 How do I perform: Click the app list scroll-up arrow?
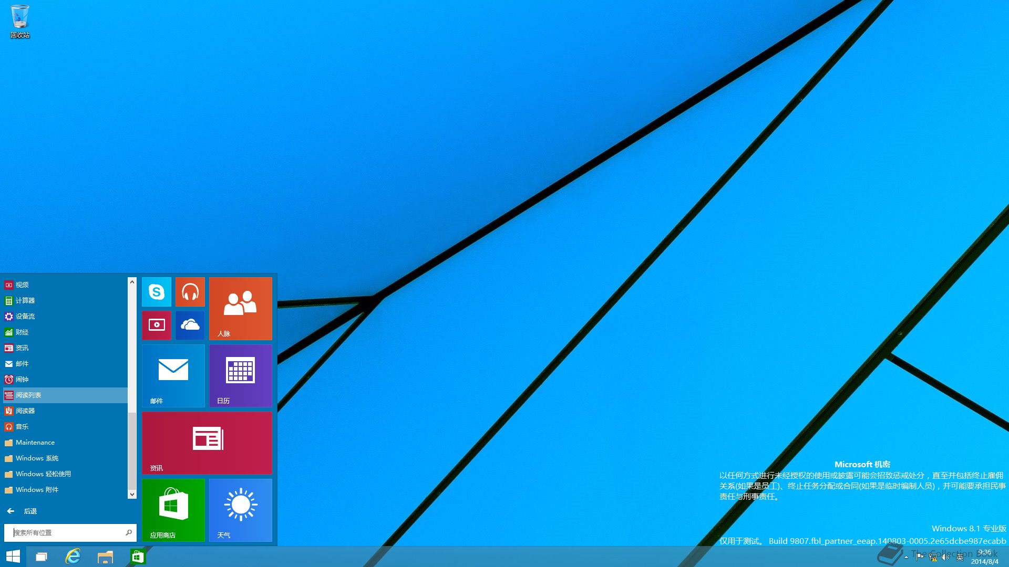click(132, 282)
